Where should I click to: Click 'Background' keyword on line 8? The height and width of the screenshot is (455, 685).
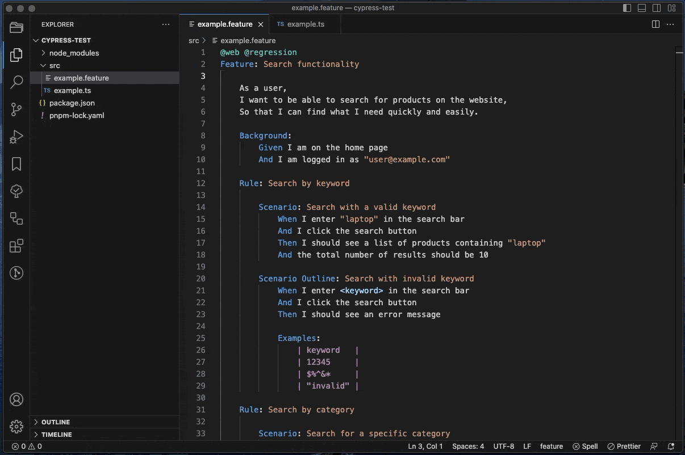[264, 136]
